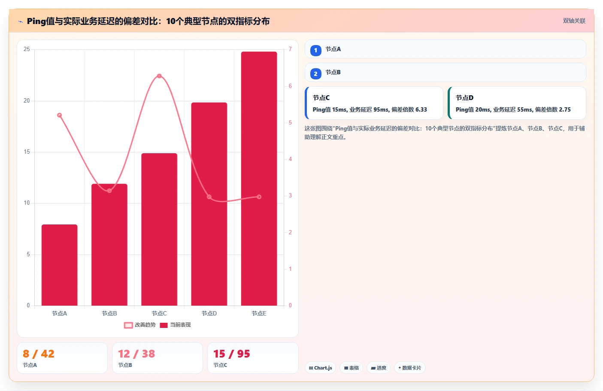
Task: Click the left axis value 10
Action: tap(27, 203)
